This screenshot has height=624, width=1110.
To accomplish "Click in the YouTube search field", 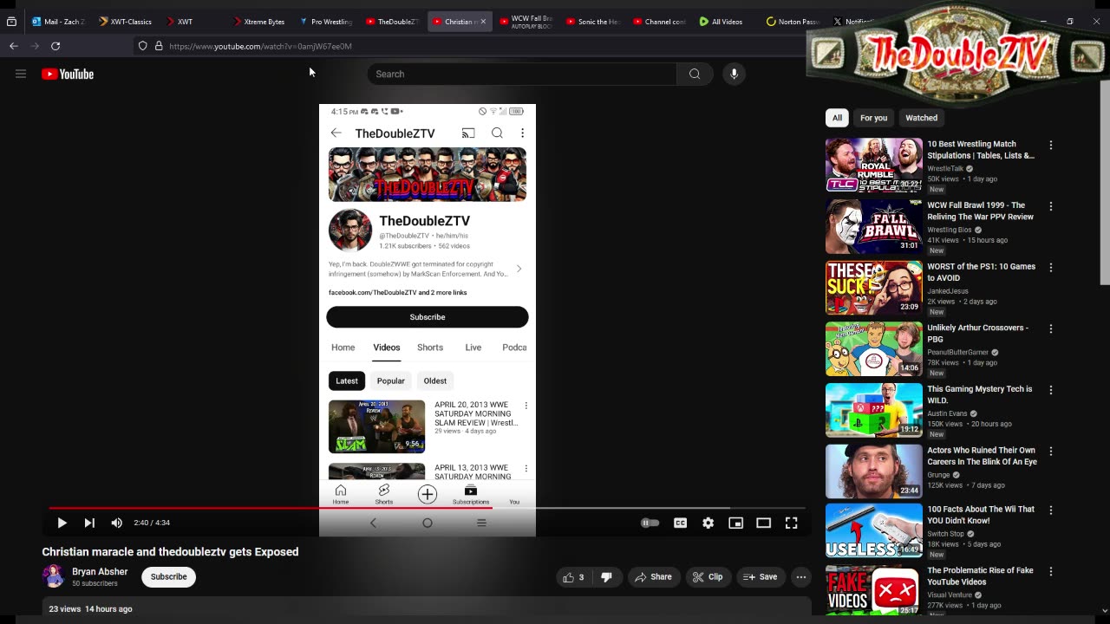I will click(x=521, y=74).
